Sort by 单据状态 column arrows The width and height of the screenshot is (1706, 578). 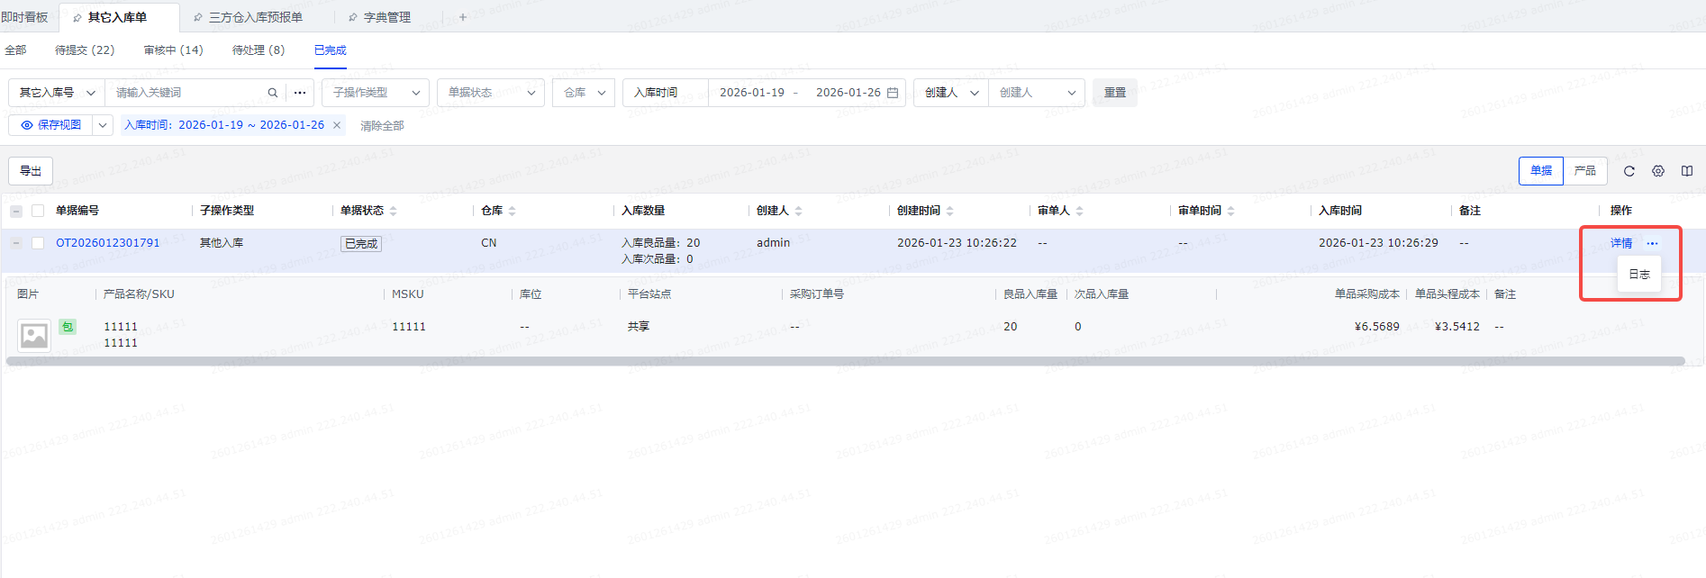(x=394, y=211)
